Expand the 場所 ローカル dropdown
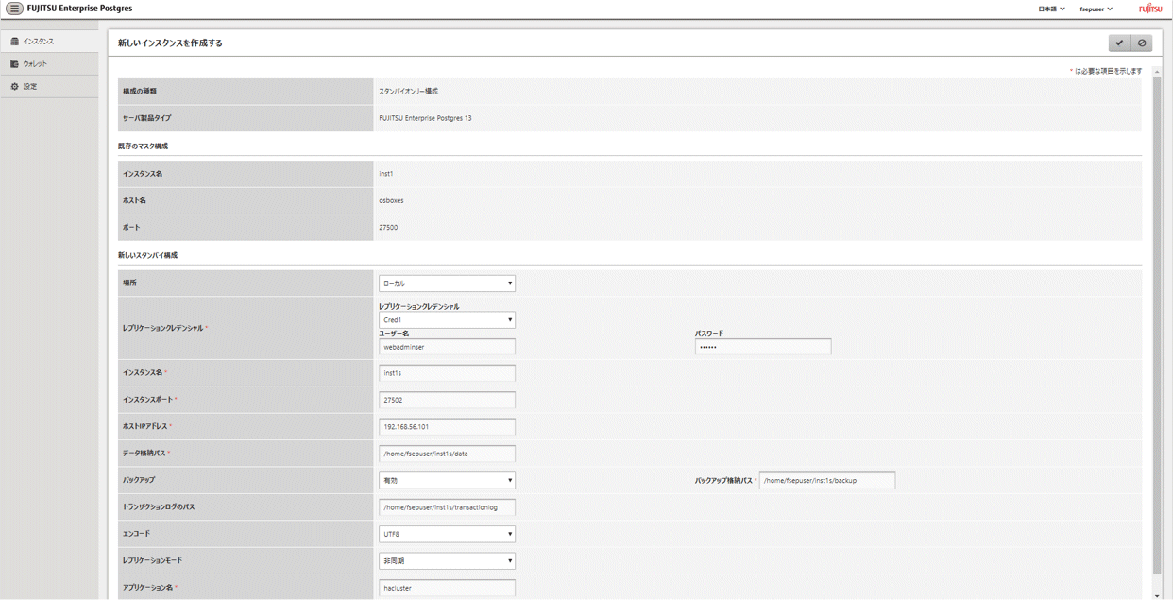 pos(447,283)
